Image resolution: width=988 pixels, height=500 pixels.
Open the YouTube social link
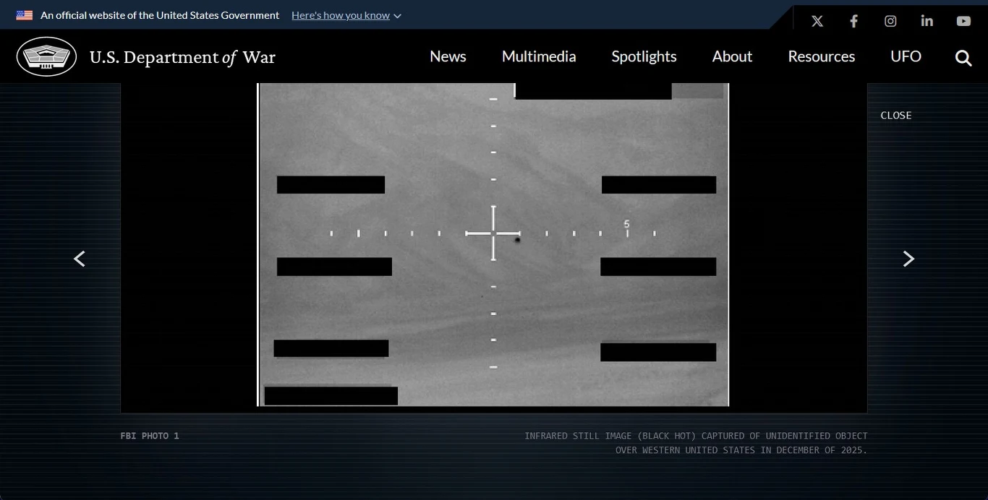tap(963, 21)
